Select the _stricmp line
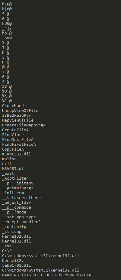The image size is (121, 280). [12, 231]
